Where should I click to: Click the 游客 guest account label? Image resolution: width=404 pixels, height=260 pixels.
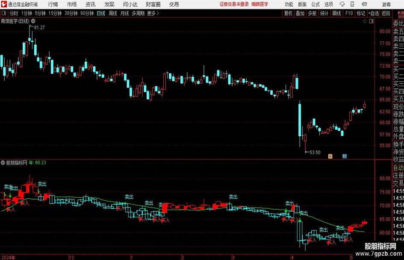click(x=386, y=4)
